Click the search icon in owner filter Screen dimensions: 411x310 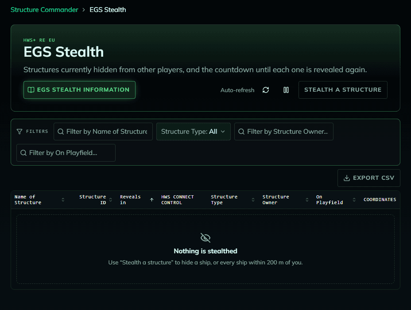click(241, 132)
